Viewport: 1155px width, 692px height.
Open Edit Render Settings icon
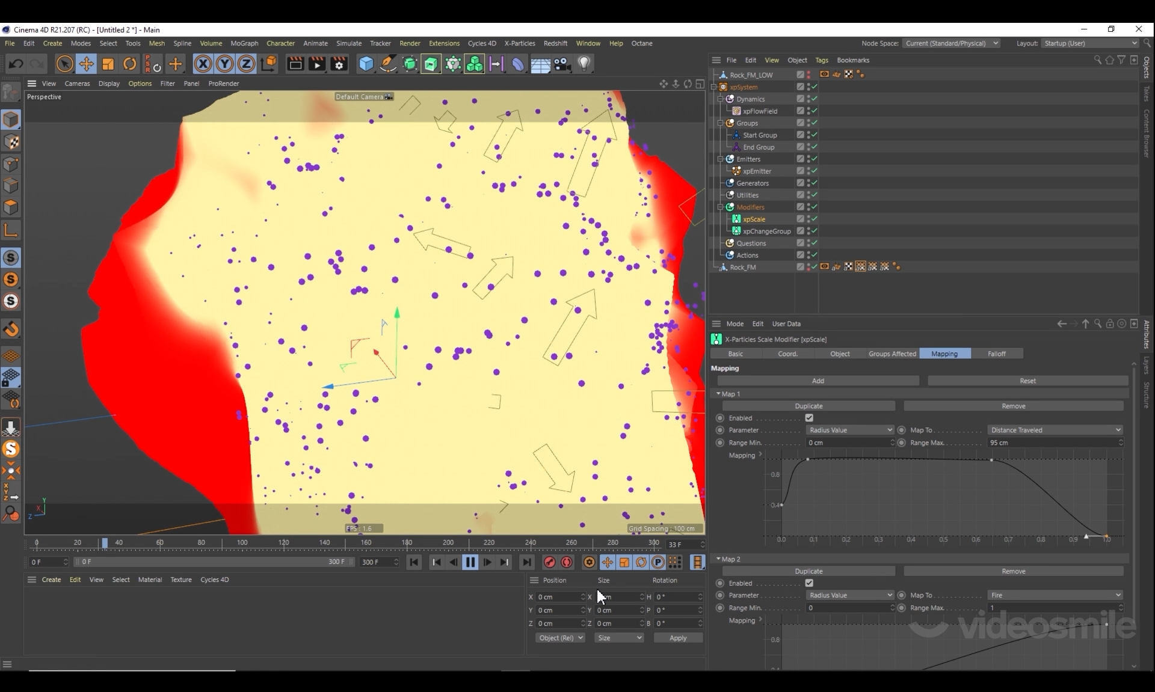click(339, 64)
